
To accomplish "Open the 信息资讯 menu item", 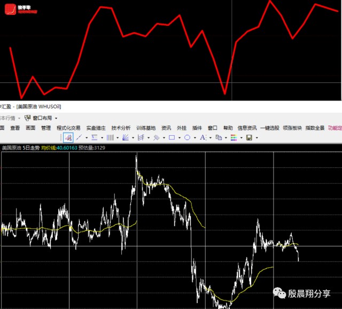I will click(247, 128).
